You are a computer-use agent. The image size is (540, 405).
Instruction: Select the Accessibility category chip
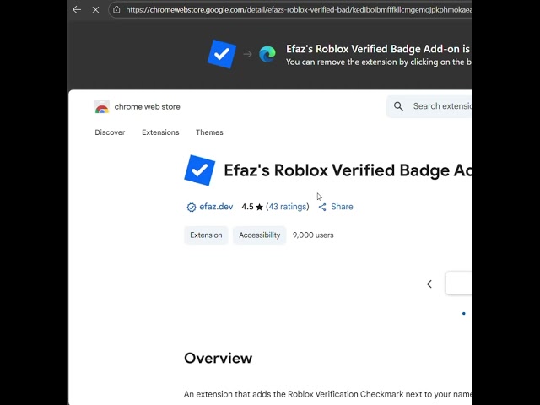point(260,235)
